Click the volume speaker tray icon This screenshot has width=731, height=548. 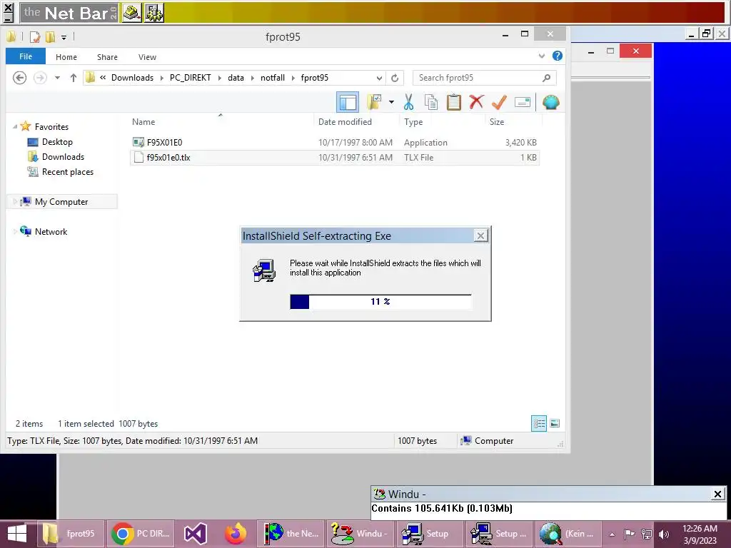coord(663,534)
